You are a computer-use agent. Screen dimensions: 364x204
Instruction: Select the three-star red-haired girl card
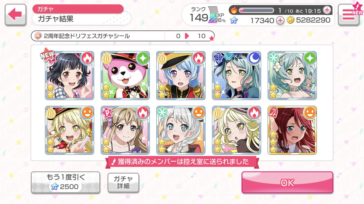(292, 130)
